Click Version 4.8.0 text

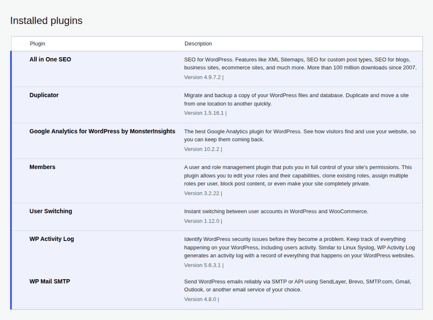point(200,299)
